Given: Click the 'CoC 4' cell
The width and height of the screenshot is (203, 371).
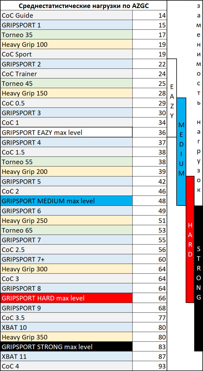Looking at the screenshot, I should (x=66, y=366).
